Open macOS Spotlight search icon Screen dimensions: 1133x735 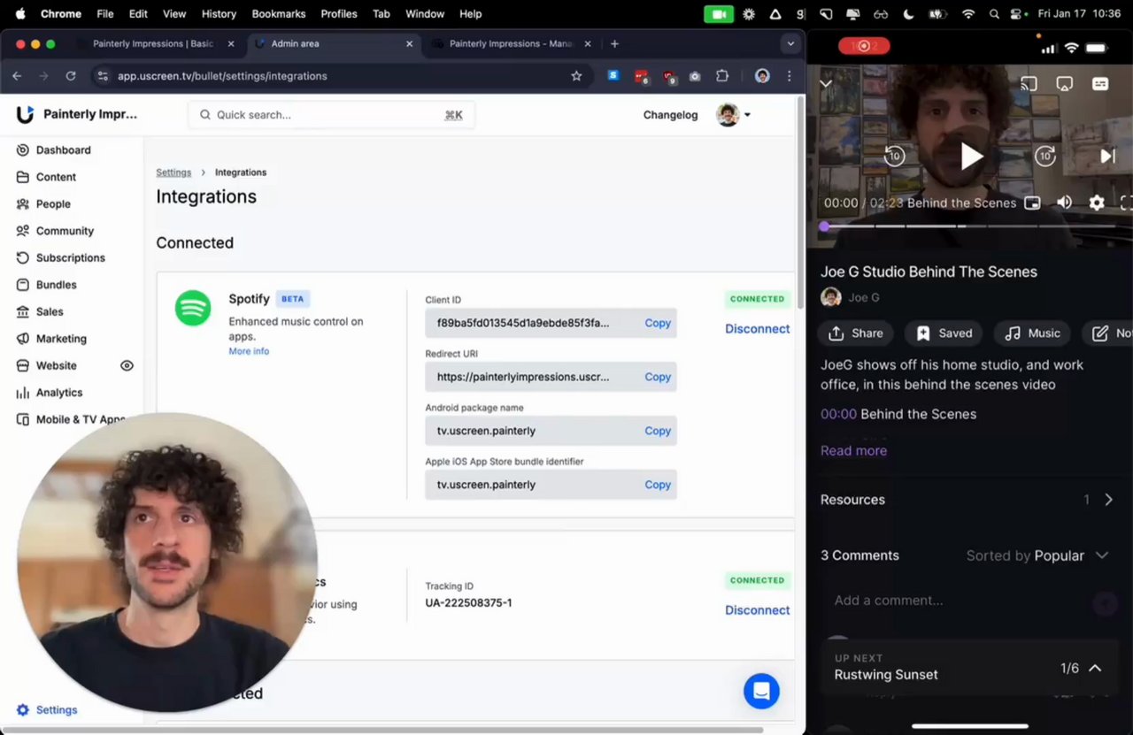(x=993, y=14)
